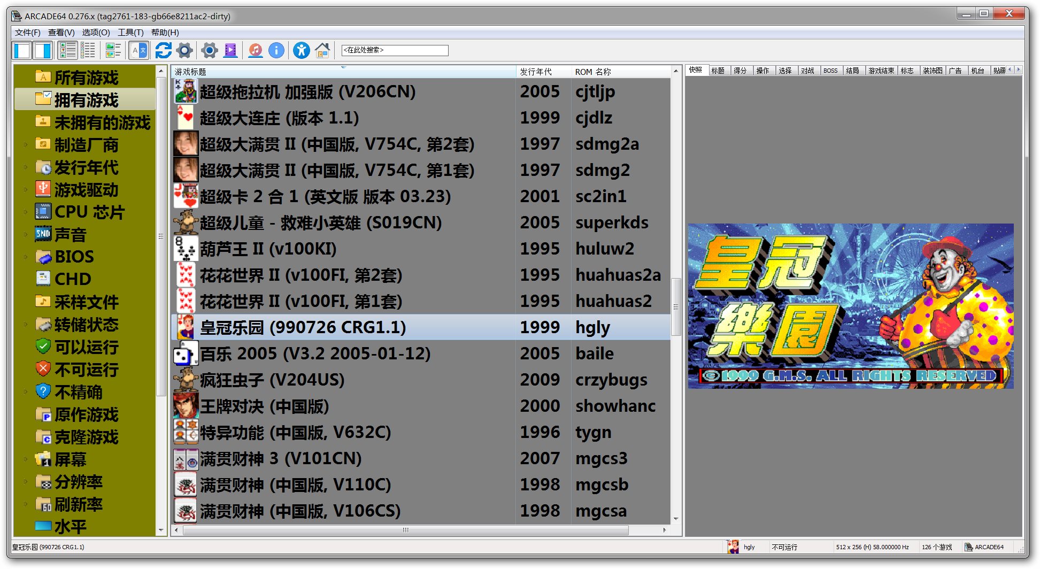
Task: Sort by 发行年代 column header
Action: click(x=543, y=72)
